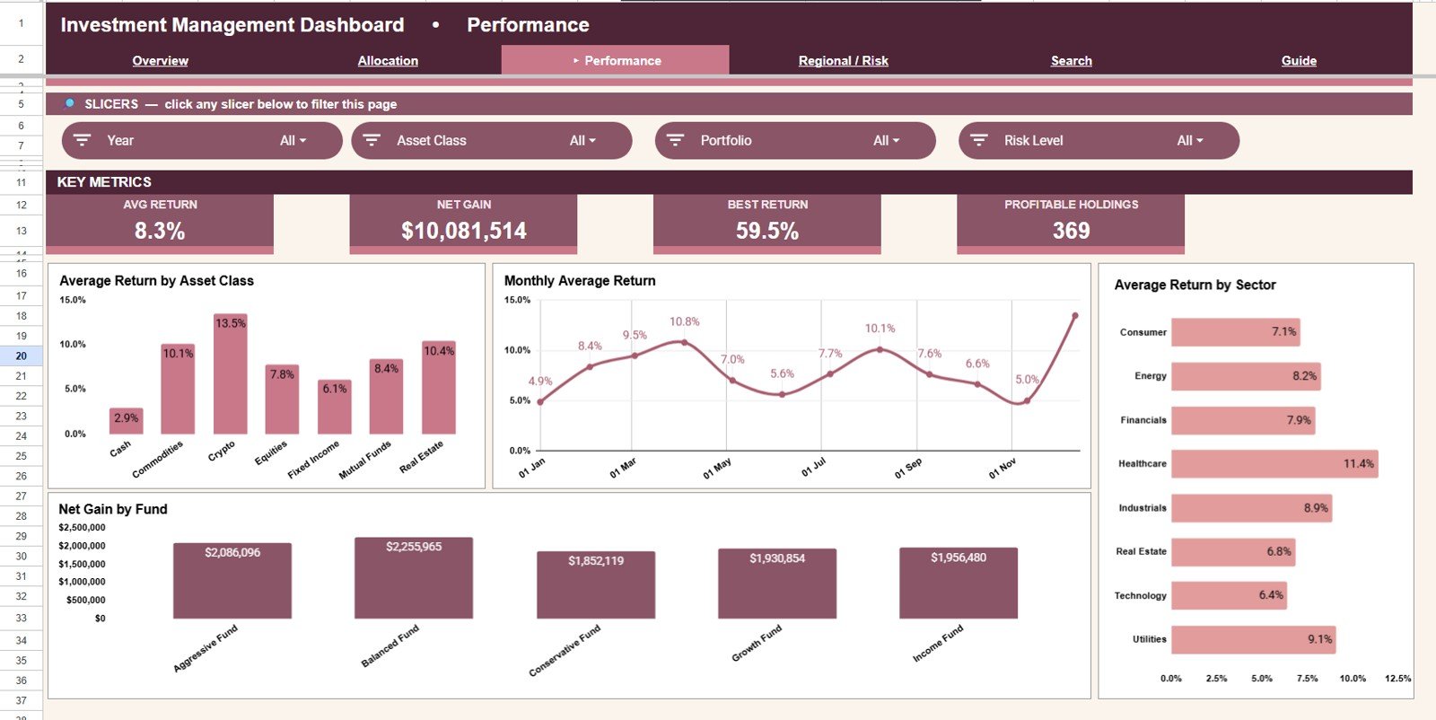Click the Cash 2.9% bar

(126, 421)
